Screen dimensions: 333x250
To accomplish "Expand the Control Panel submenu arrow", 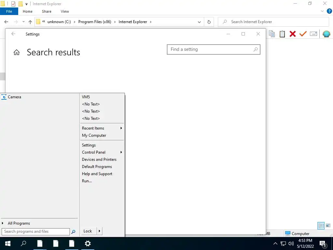I will (x=121, y=152).
